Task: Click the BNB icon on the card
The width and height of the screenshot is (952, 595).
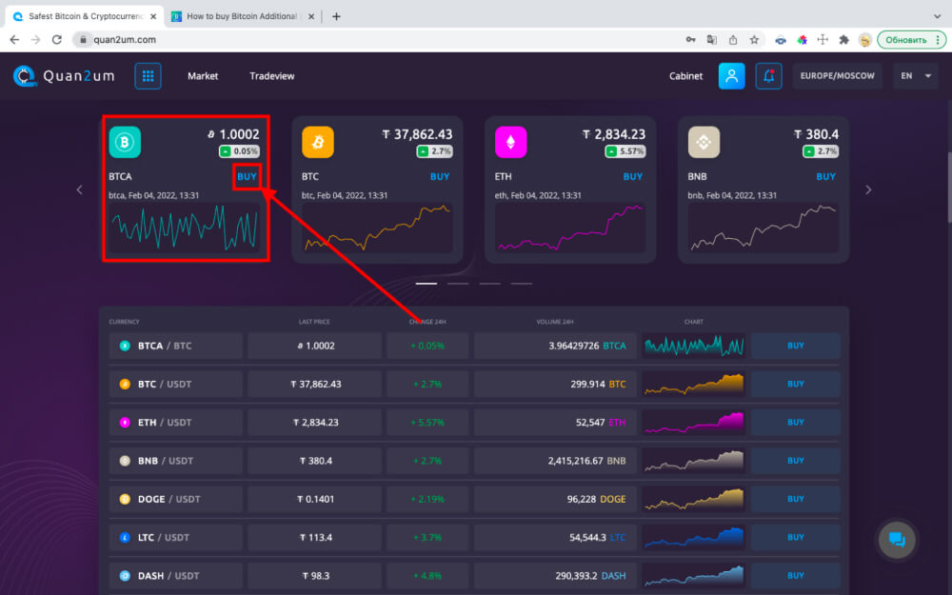Action: [x=704, y=143]
